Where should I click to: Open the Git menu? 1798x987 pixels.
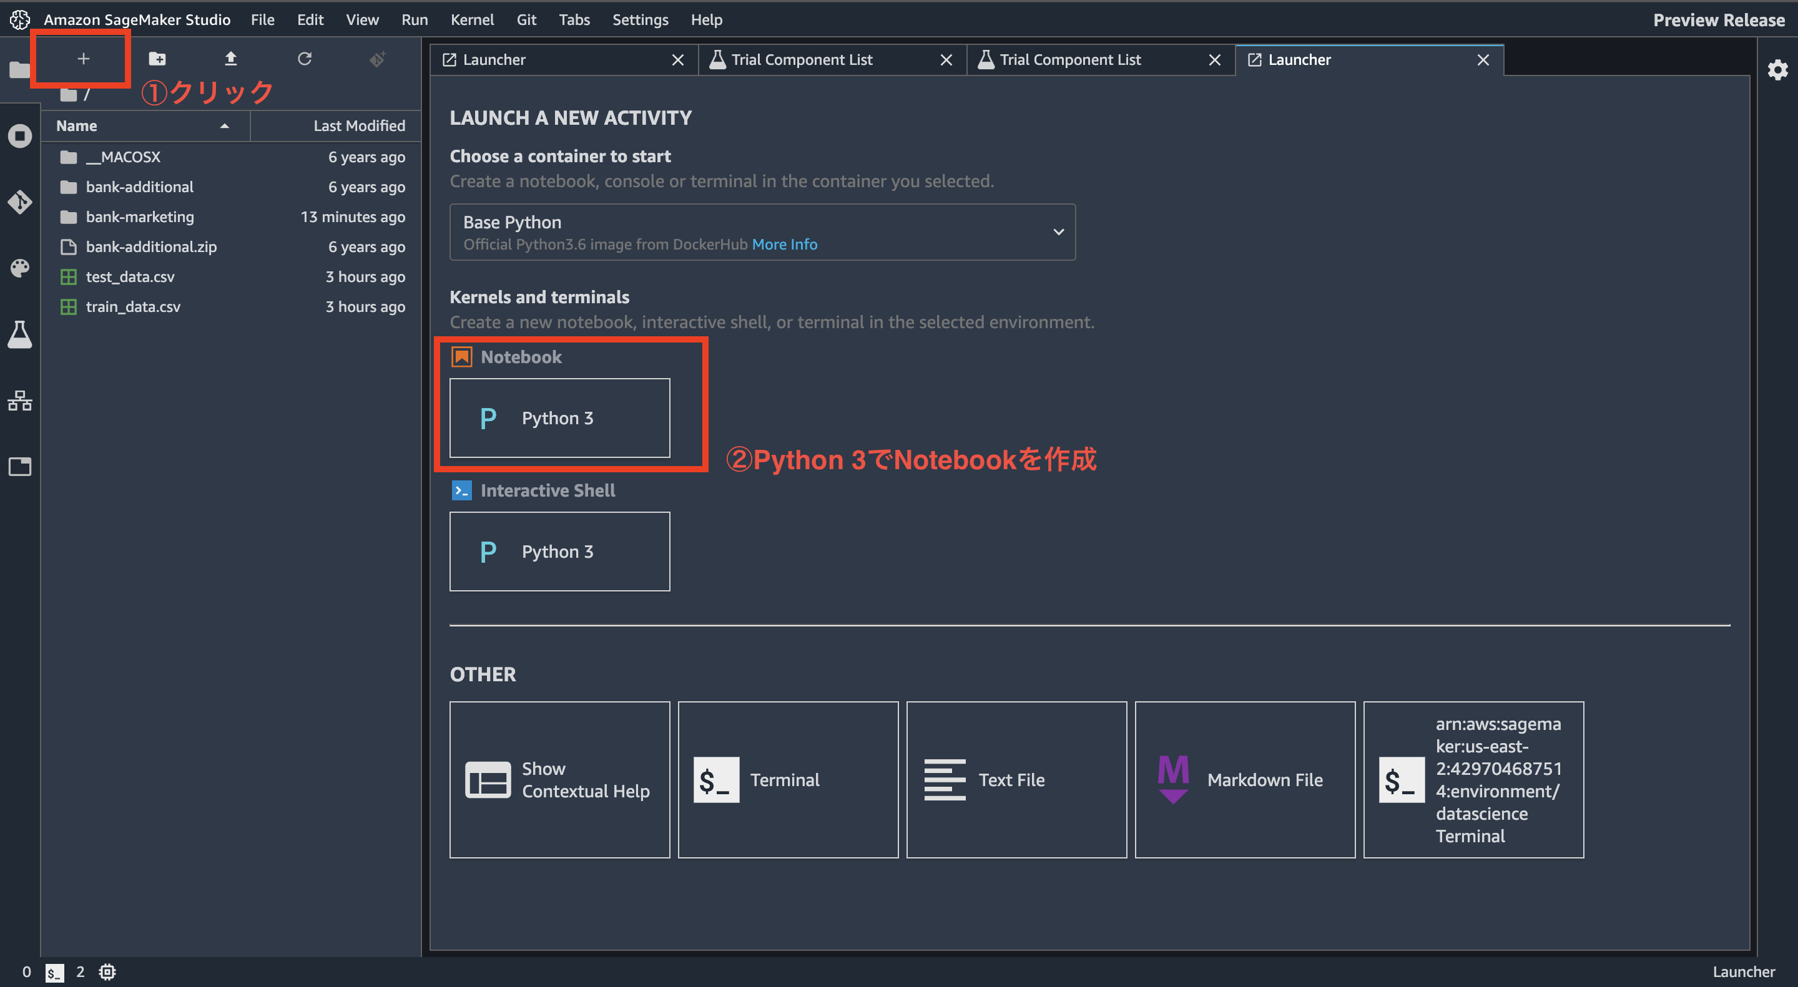[x=526, y=19]
